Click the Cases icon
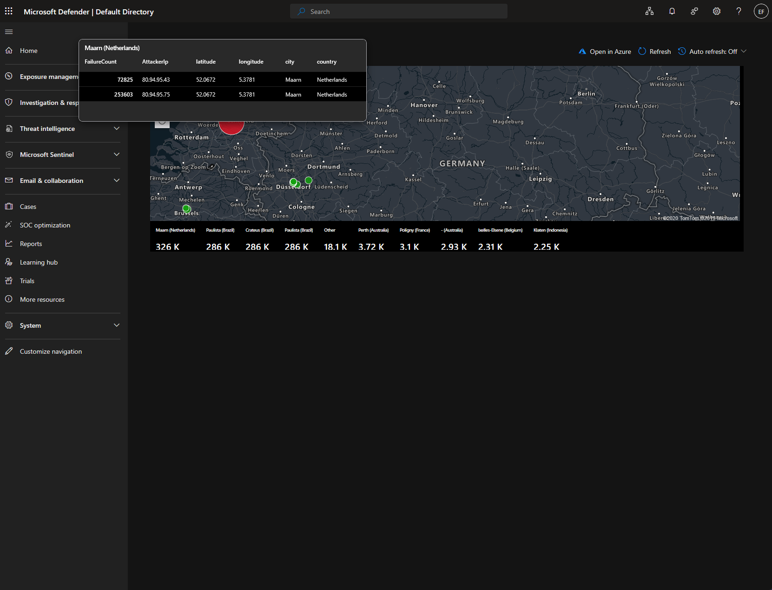This screenshot has height=590, width=772. [x=9, y=207]
